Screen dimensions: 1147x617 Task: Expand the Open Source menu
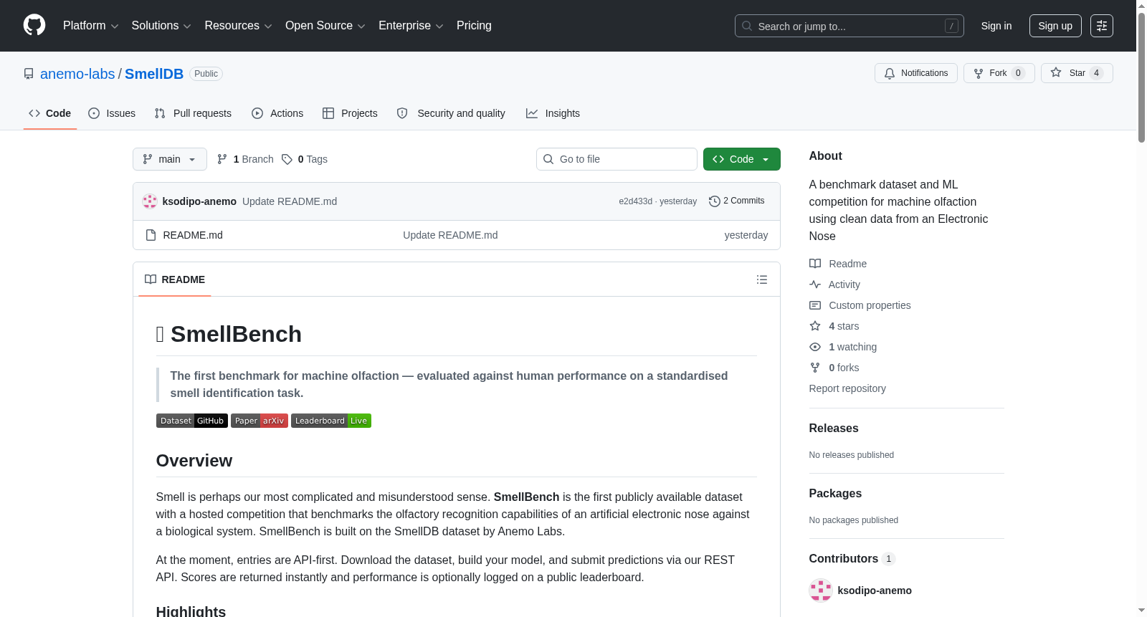click(325, 26)
